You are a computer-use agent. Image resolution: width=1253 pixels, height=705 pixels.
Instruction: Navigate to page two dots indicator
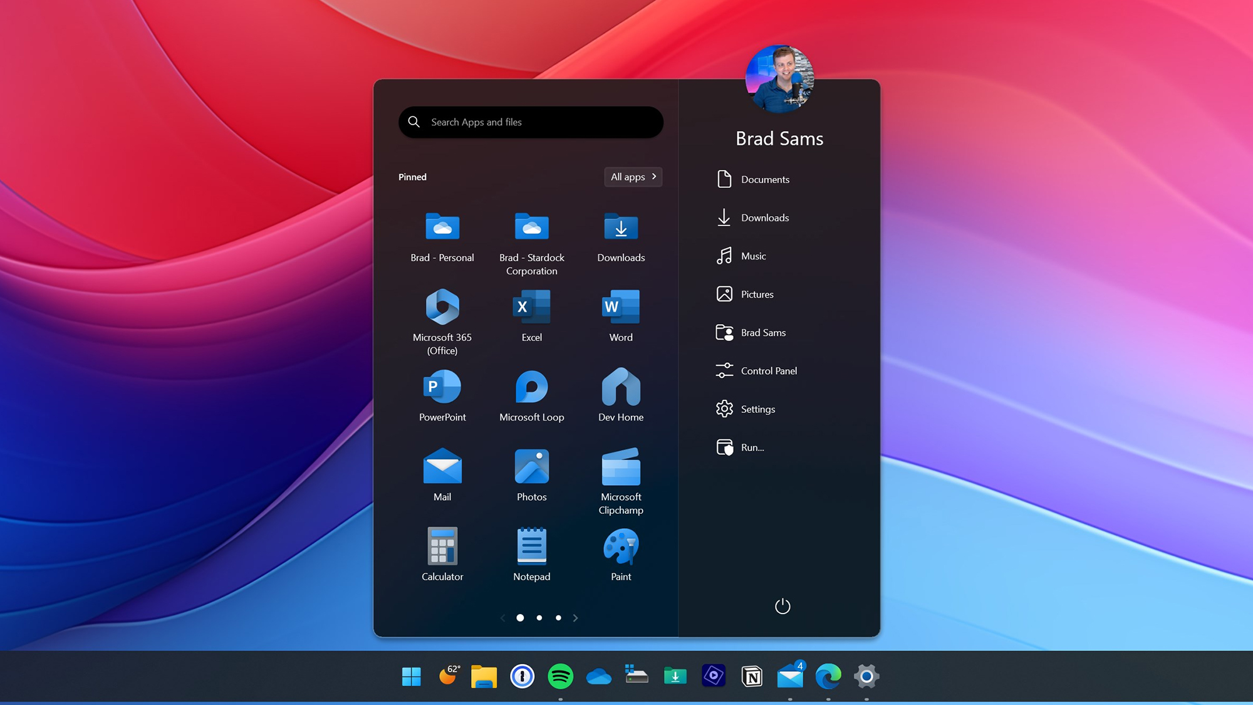[x=539, y=617]
